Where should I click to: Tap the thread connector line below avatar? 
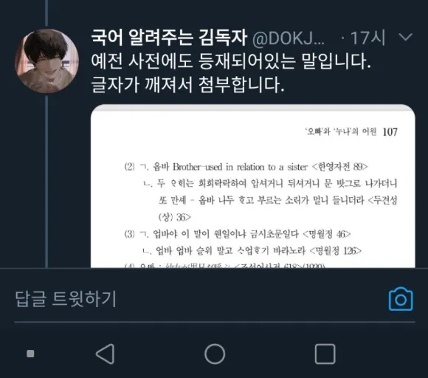(x=46, y=181)
